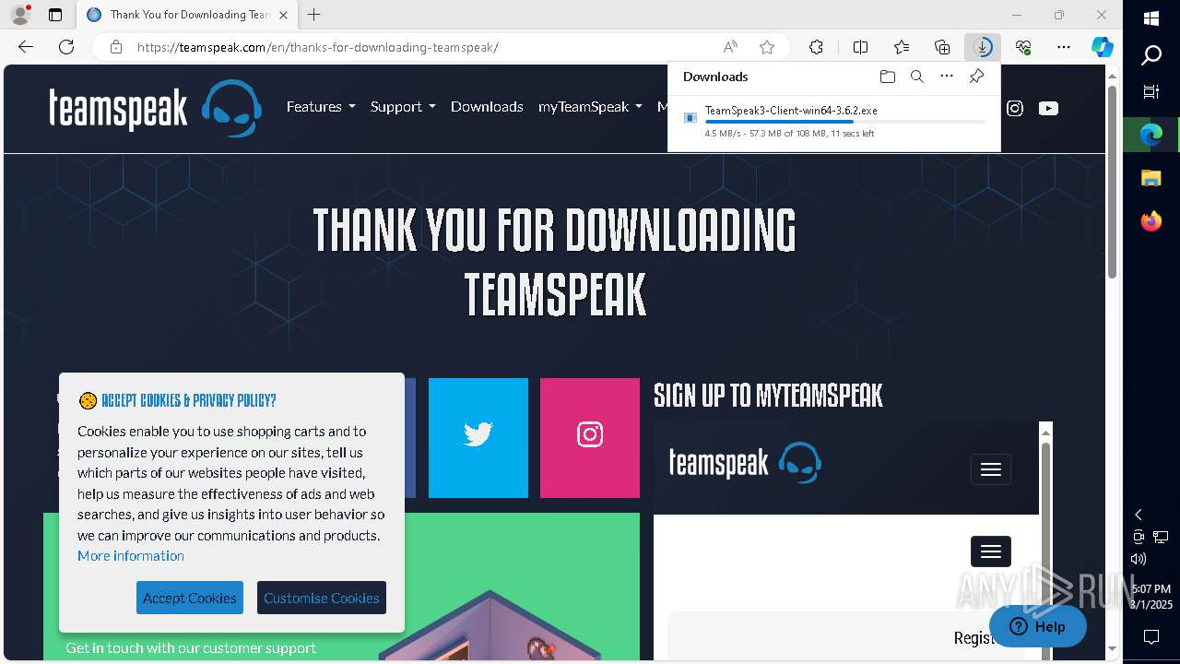The image size is (1180, 664).
Task: Launch Firefox from taskbar
Action: tap(1151, 221)
